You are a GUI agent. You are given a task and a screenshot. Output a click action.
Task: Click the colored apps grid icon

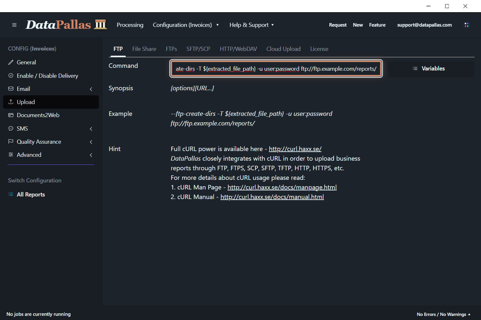point(467,25)
